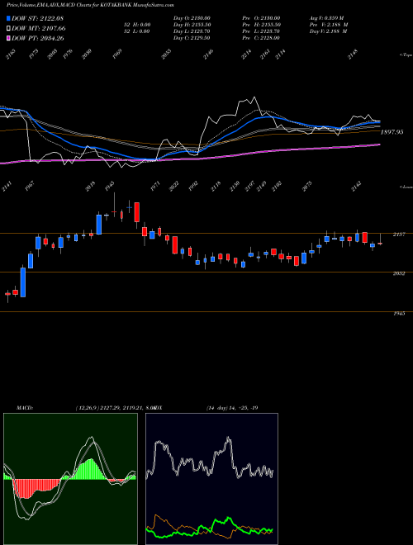Click the 2197 low marker label

(x=249, y=187)
